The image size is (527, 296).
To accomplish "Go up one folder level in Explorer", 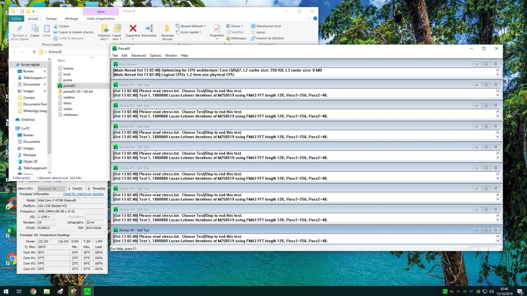I will pos(34,52).
